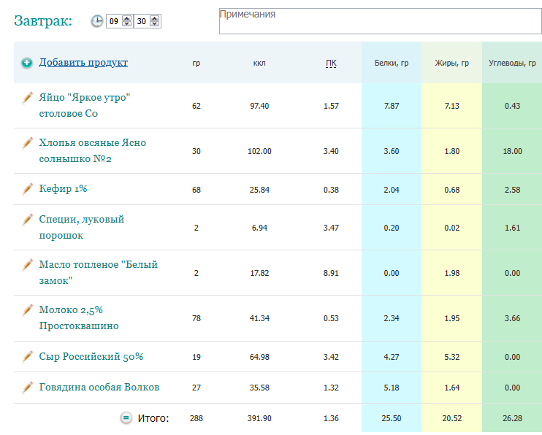The height and width of the screenshot is (435, 542).
Task: Click pencil icon for Масло топленое
Action: (27, 265)
